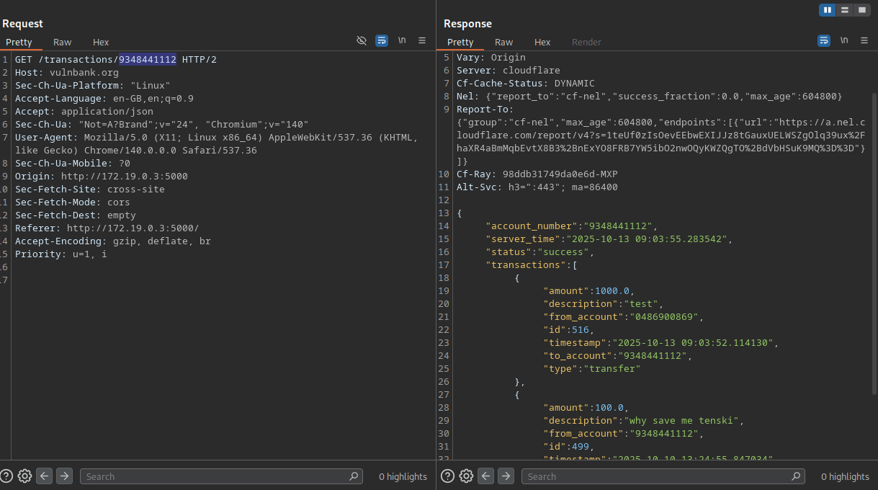Open Request message editor options menu

422,40
